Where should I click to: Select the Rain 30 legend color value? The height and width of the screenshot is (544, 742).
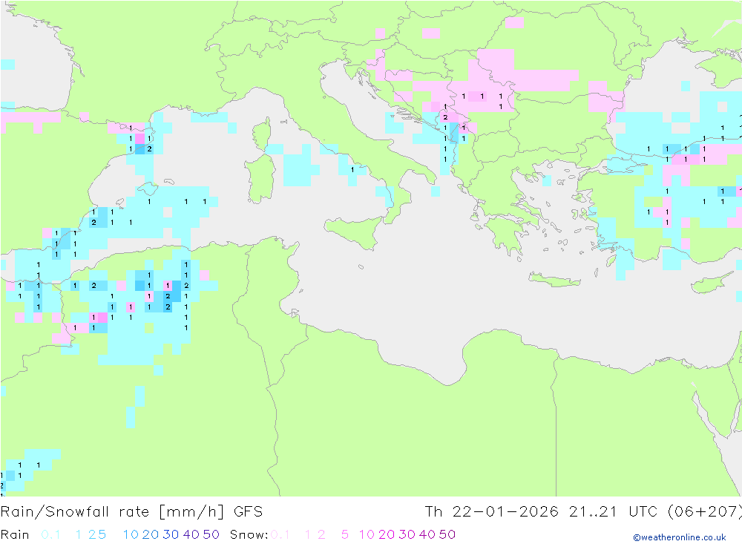(171, 534)
